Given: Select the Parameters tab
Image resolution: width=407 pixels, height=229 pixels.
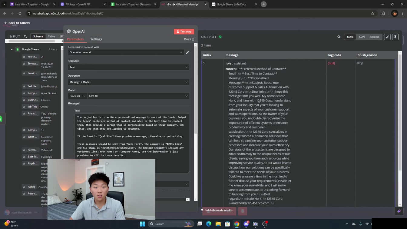Looking at the screenshot, I should (x=75, y=39).
